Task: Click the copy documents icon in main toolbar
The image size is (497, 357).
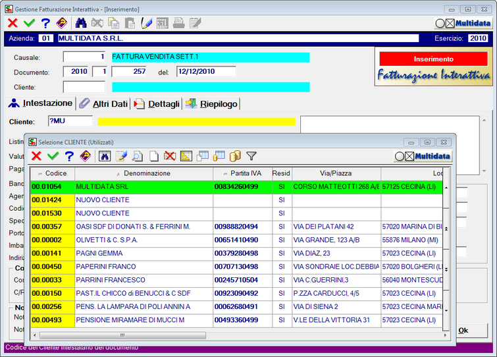Action: tap(113, 23)
